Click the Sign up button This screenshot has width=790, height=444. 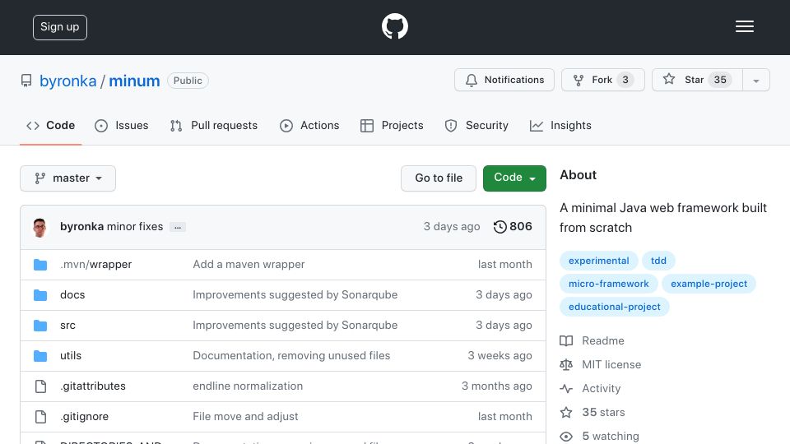[60, 27]
